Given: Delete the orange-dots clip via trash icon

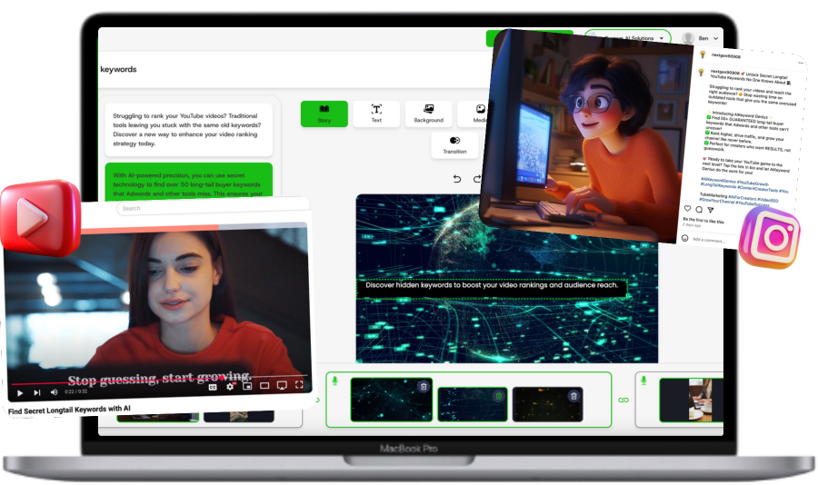Looking at the screenshot, I should pos(574,396).
